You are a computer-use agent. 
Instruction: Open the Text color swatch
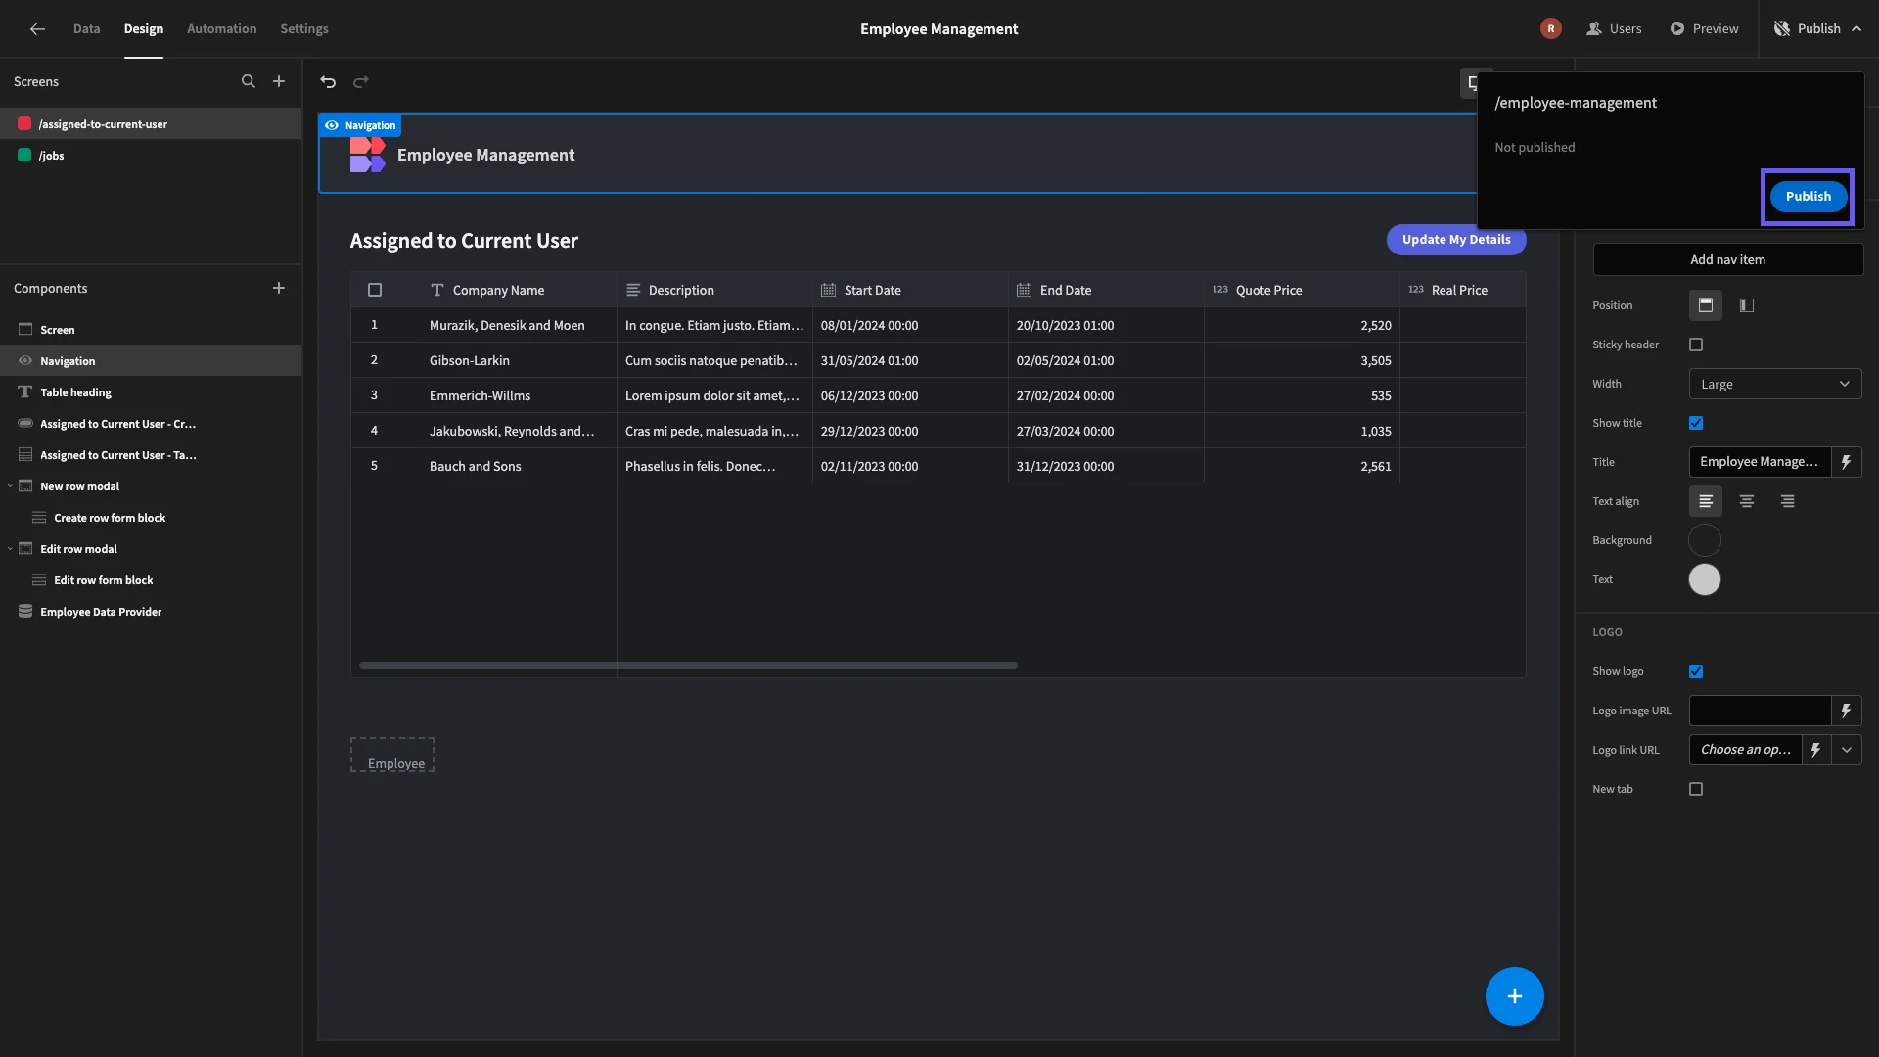1705,579
